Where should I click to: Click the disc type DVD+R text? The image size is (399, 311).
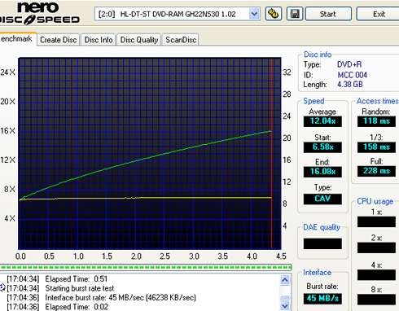point(349,64)
